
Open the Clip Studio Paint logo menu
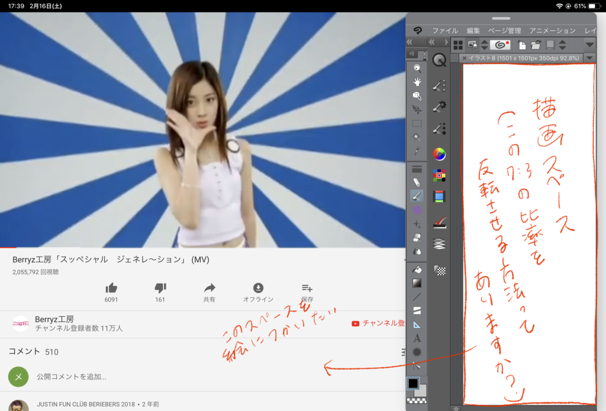[x=417, y=30]
